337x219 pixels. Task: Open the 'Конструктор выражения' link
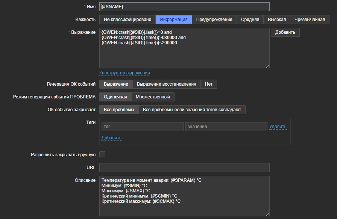click(x=124, y=73)
